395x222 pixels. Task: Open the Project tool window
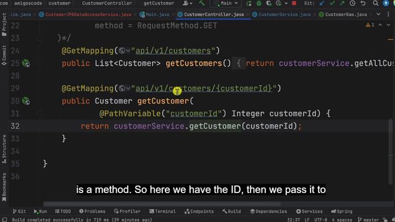(4, 25)
